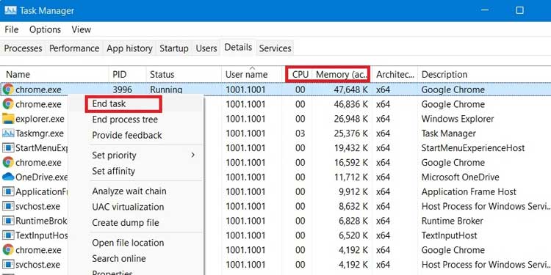Open the File menu
Screen dimensions: 551x275
pyautogui.click(x=12, y=30)
